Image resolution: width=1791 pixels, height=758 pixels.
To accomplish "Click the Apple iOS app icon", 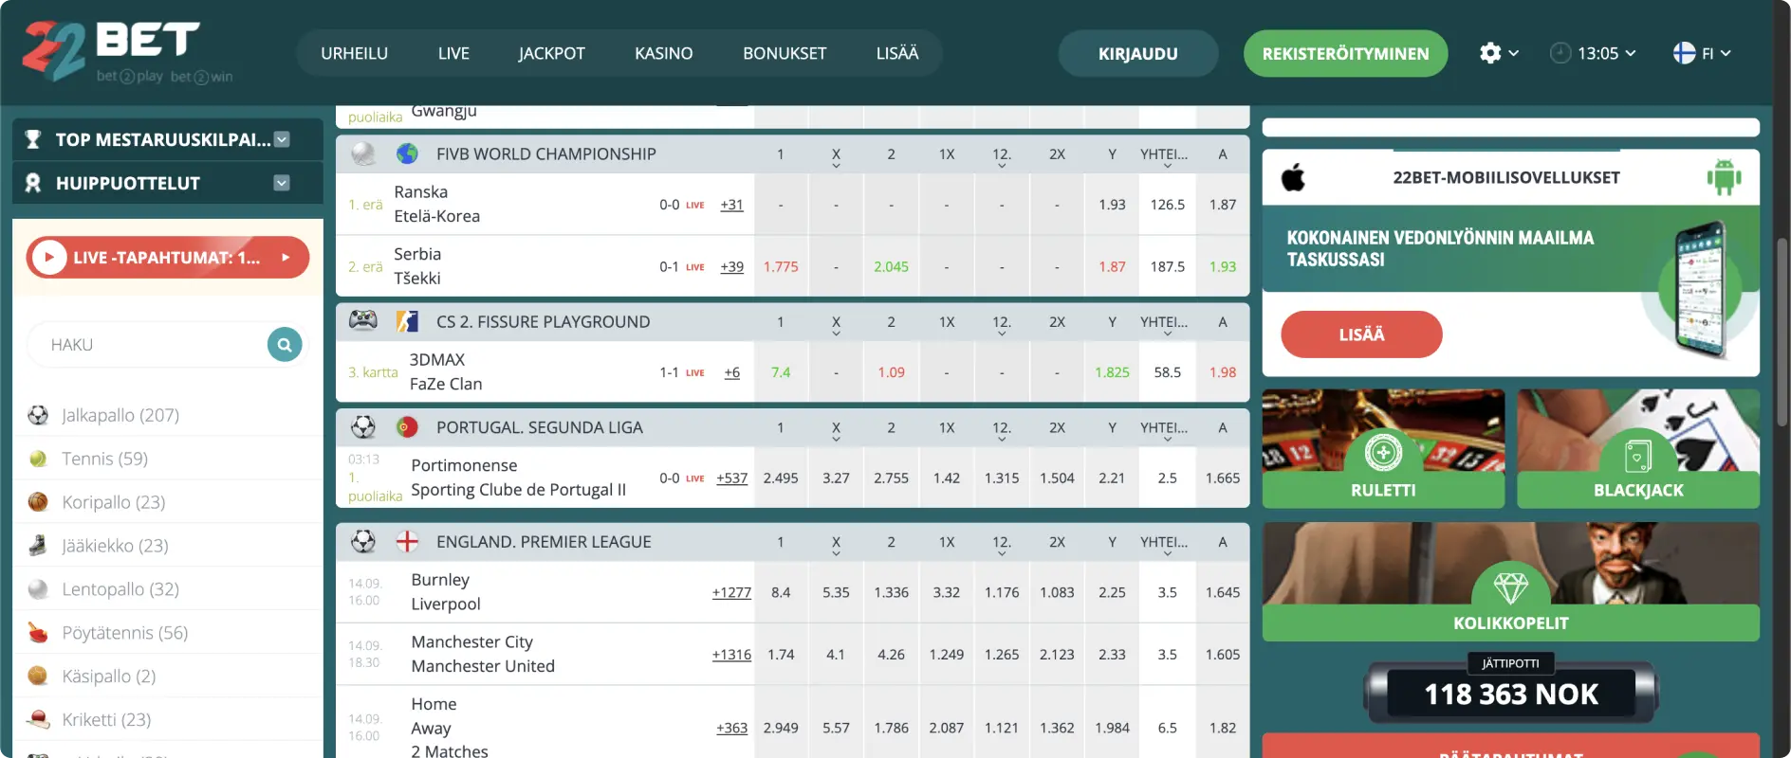I will 1293,177.
